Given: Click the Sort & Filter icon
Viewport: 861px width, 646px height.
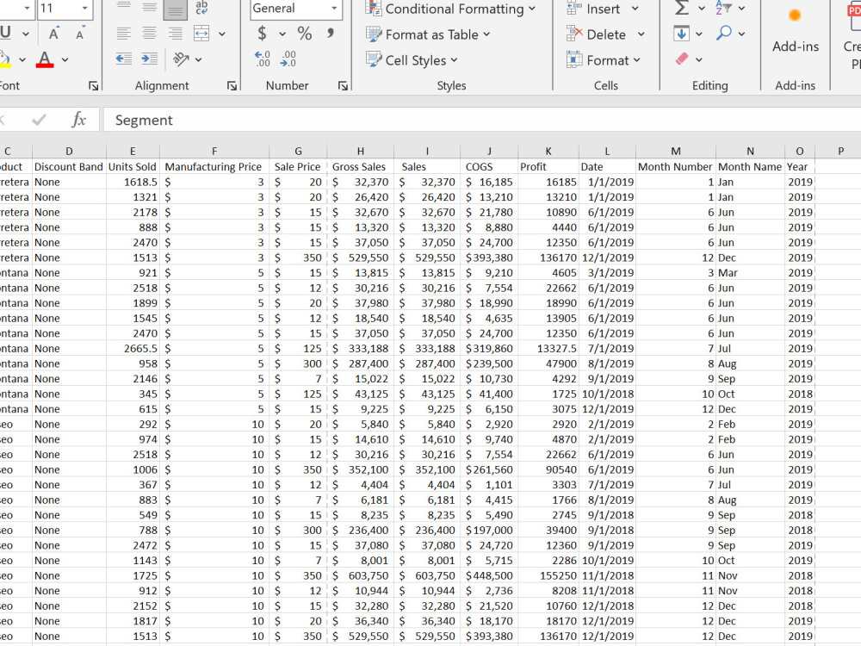Looking at the screenshot, I should tap(724, 8).
